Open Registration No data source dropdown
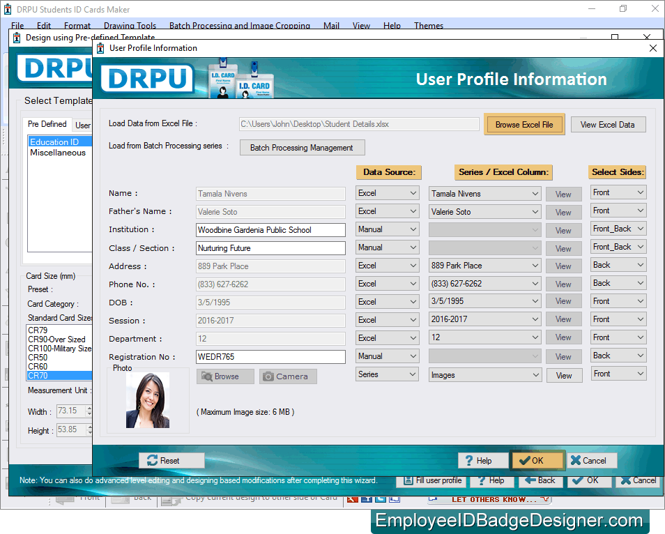Screen dimensions: 665x534 click(x=387, y=356)
